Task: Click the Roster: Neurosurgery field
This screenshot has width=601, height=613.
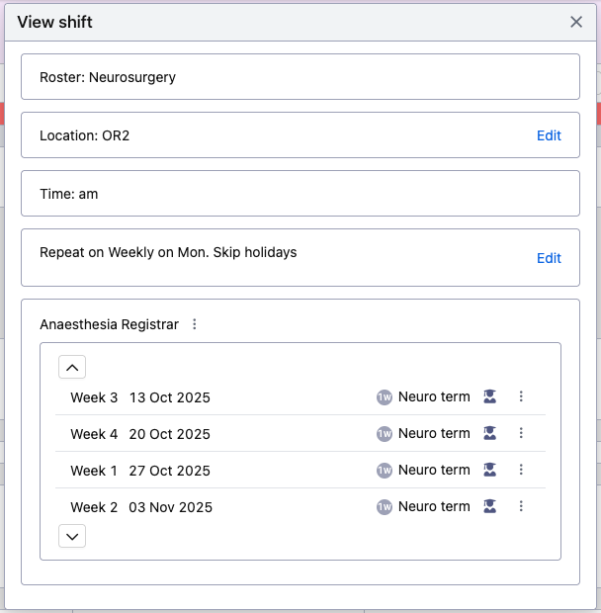Action: 300,77
